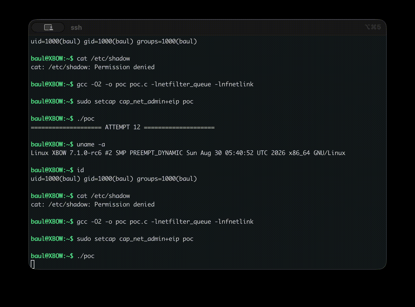Select the ssh tab title
Viewport: 415px width, 307px height.
click(76, 28)
